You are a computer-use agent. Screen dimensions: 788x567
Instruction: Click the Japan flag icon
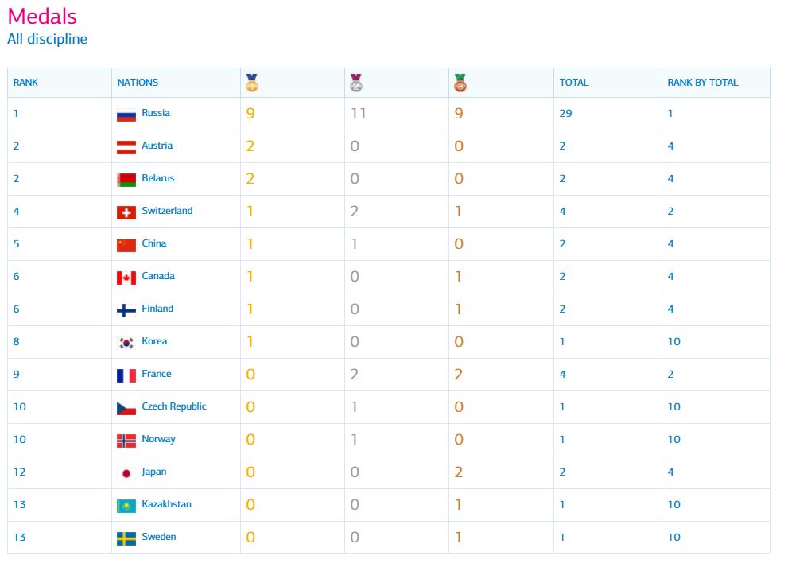[126, 473]
